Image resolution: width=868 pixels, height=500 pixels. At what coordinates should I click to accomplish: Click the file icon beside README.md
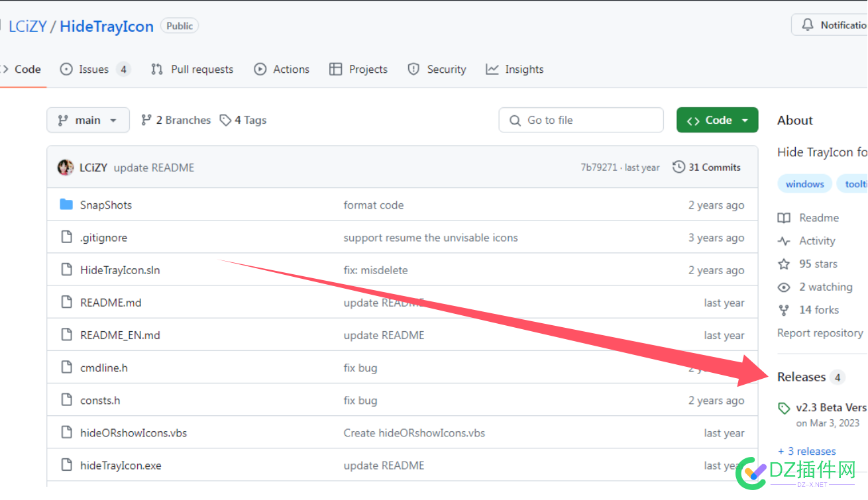(x=66, y=302)
